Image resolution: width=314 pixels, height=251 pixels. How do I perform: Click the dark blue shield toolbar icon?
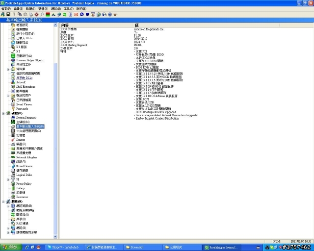click(87, 14)
